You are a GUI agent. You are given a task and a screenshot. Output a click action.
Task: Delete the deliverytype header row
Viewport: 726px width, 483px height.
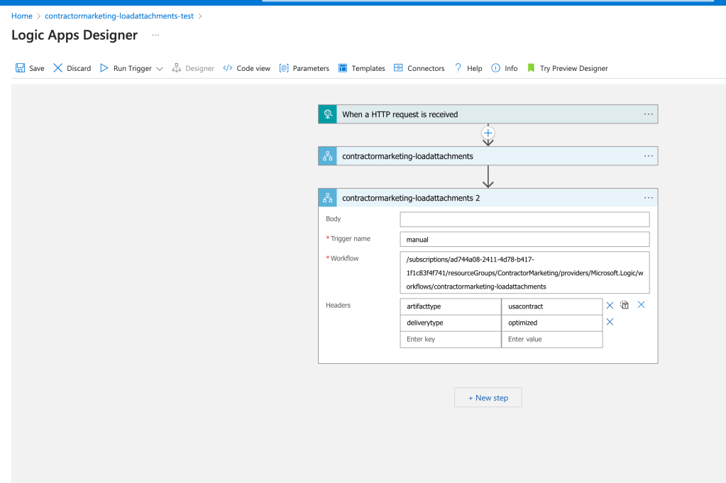click(x=610, y=322)
